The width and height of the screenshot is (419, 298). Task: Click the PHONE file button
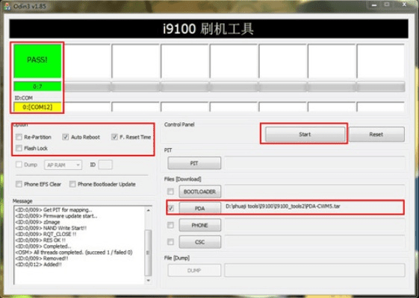point(200,225)
